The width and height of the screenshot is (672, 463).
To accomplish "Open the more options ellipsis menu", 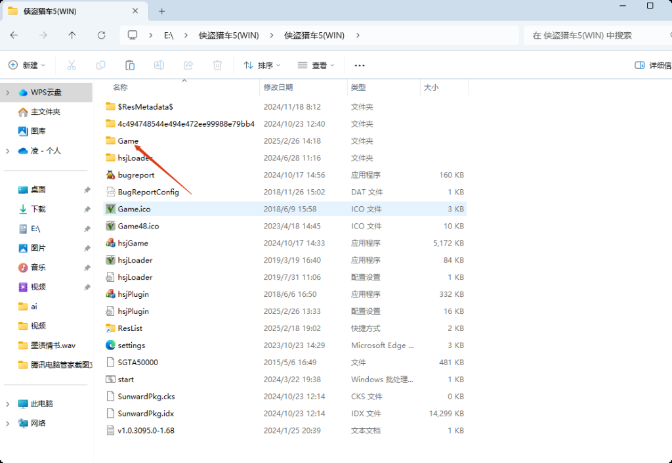I will (x=360, y=65).
